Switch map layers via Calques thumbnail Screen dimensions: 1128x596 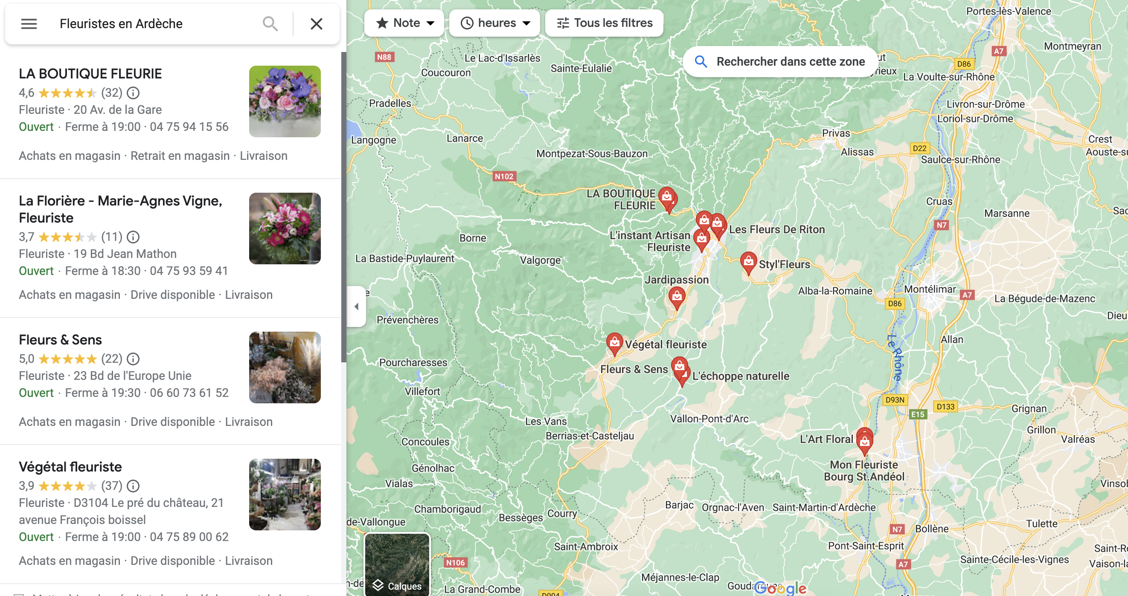397,564
